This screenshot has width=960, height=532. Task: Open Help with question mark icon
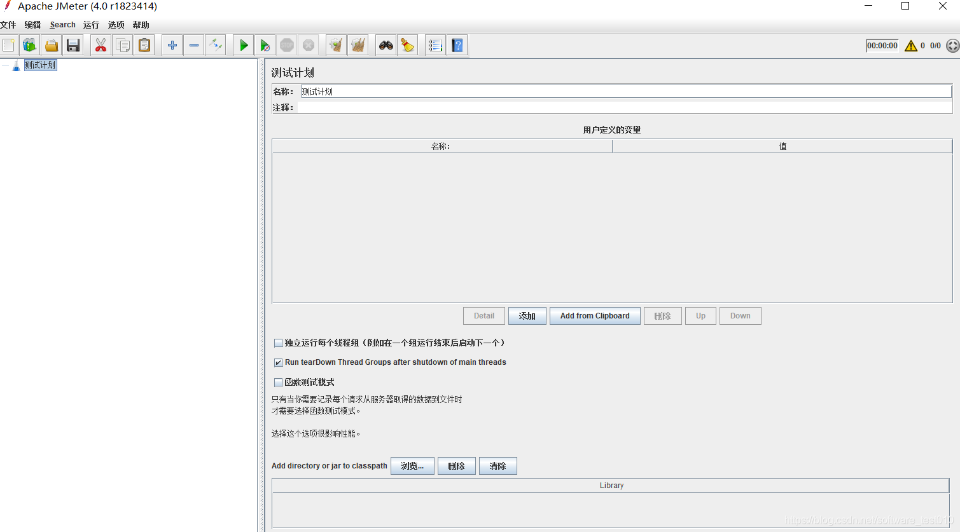[457, 45]
